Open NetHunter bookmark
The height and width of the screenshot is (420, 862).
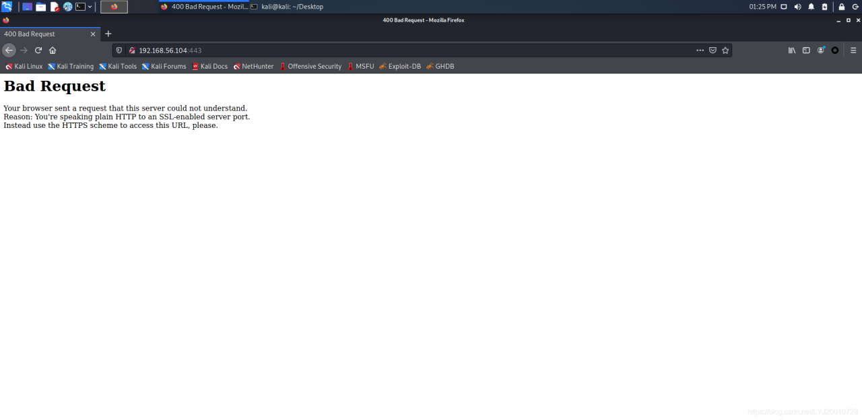[253, 67]
